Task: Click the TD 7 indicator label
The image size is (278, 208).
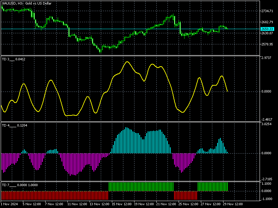Action: click(20, 185)
